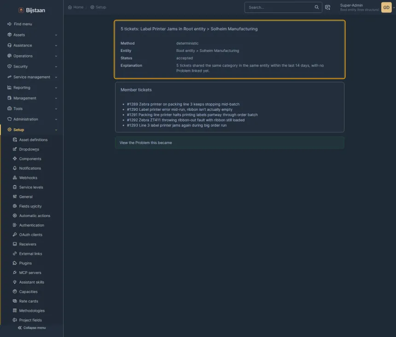Click the Dropdowns edit icon

(x=15, y=149)
